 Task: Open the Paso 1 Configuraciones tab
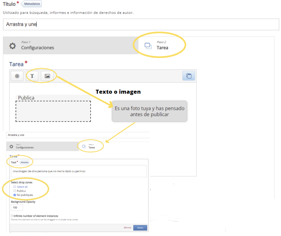pos(37,46)
